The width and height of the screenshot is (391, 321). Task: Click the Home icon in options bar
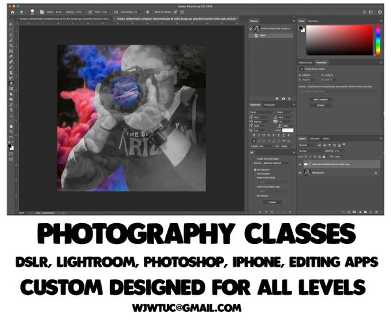[12, 12]
